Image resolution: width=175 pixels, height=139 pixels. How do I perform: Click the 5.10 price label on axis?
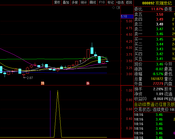[124, 16]
